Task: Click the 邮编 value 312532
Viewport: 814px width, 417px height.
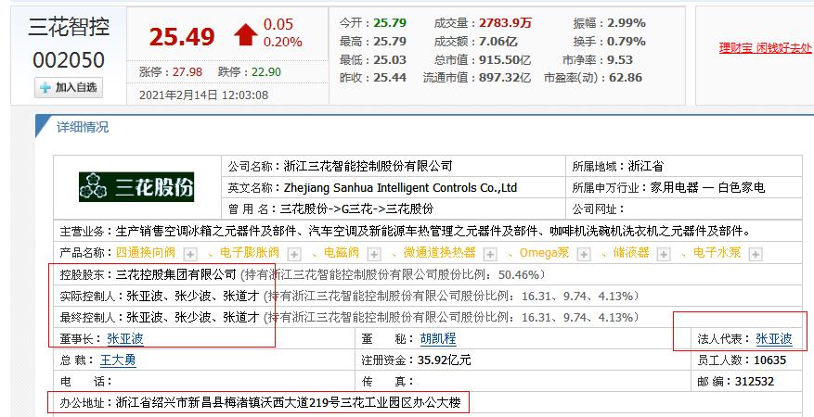Action: [755, 382]
